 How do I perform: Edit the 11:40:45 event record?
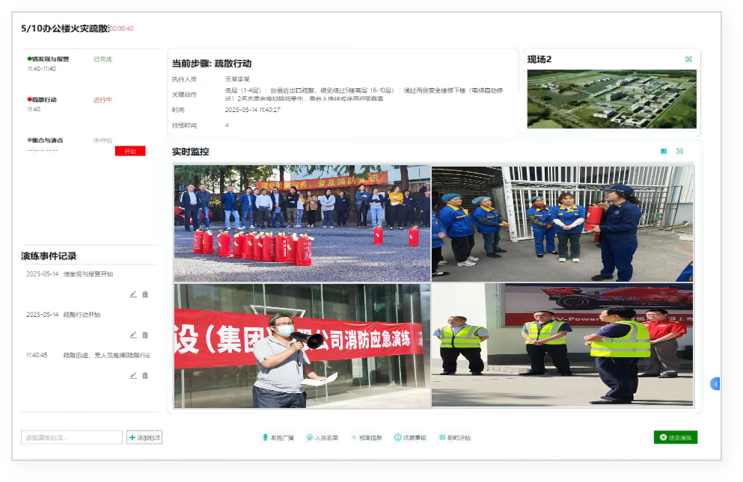point(133,375)
